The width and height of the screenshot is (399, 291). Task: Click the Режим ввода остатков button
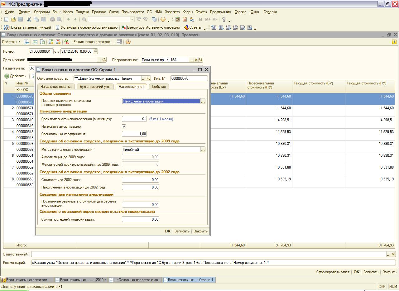click(93, 42)
